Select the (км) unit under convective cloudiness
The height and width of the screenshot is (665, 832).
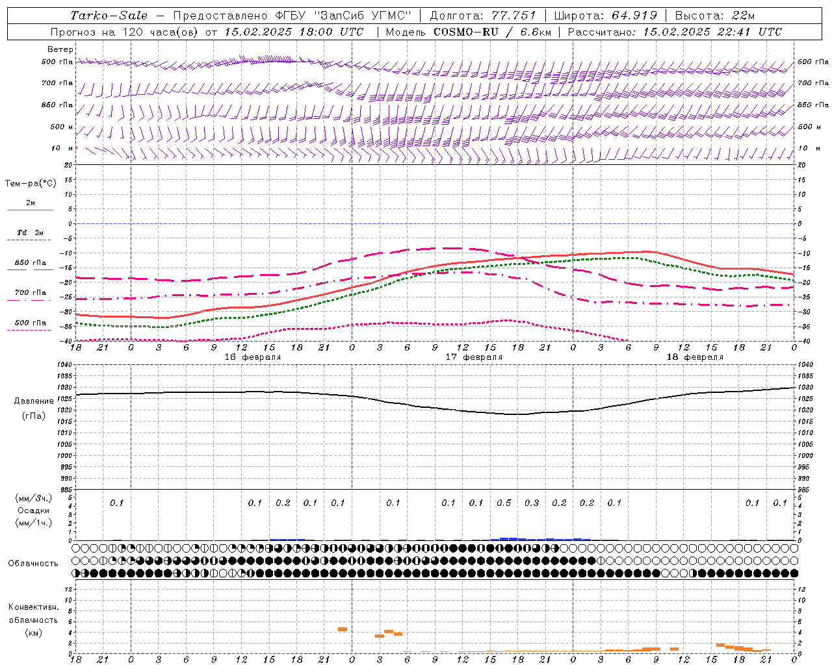[x=34, y=633]
